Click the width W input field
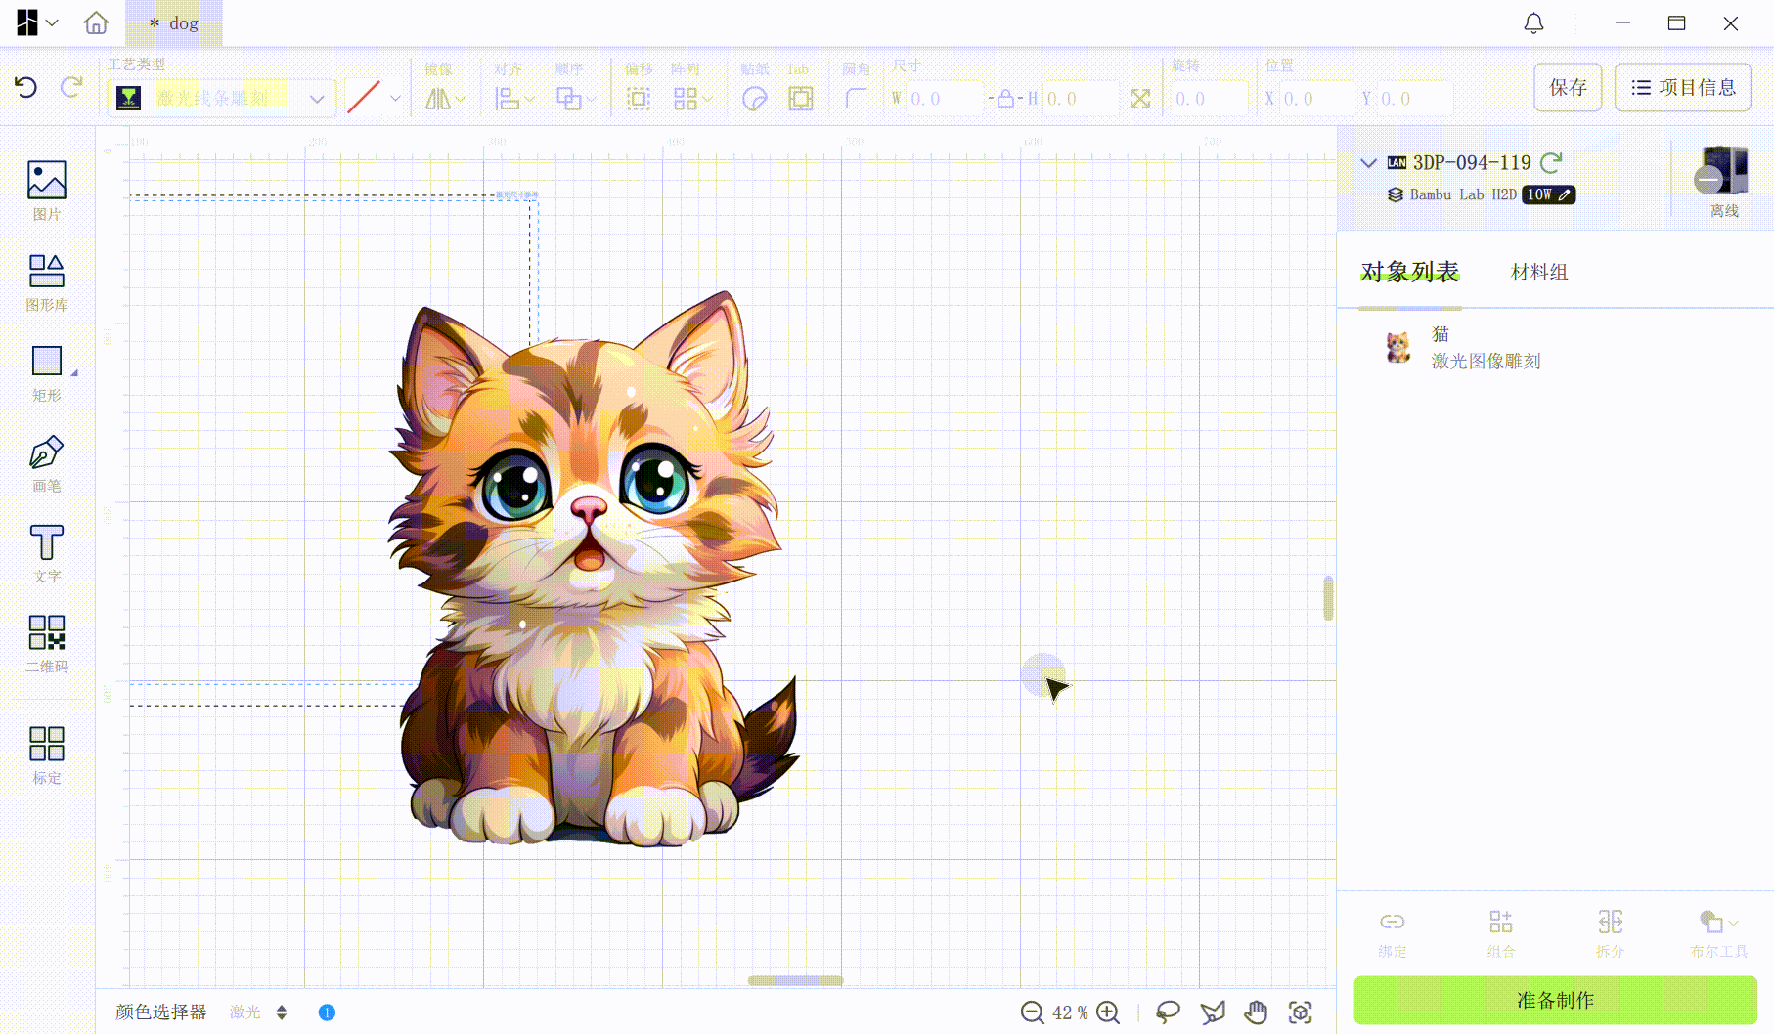The image size is (1774, 1034). click(945, 99)
